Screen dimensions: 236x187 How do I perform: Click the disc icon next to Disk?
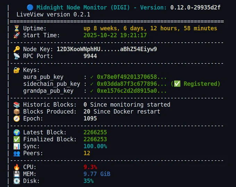tap(17, 181)
